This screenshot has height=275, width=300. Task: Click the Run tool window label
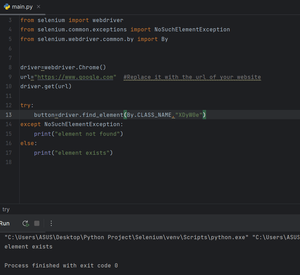click(5, 223)
